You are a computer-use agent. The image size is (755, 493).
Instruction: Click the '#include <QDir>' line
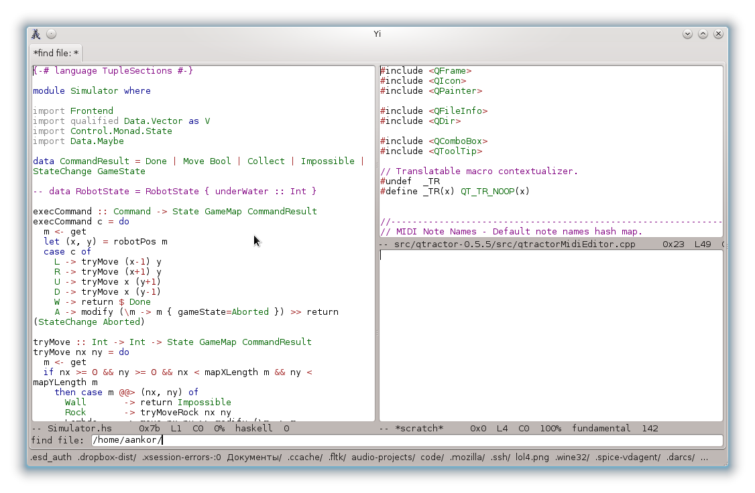point(420,121)
